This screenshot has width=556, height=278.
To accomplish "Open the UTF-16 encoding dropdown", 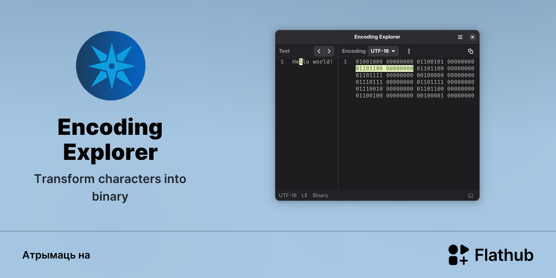I will [383, 51].
